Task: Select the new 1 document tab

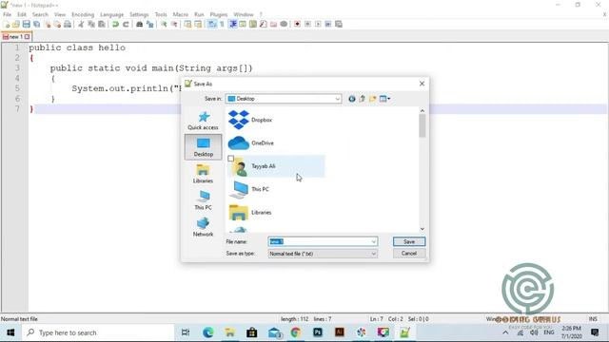Action: point(16,37)
